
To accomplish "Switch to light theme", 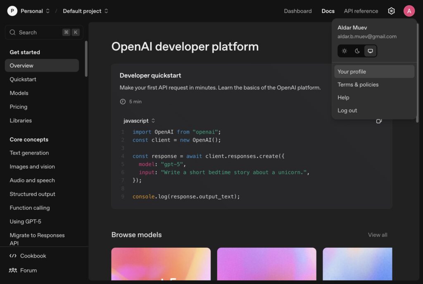I will click(x=344, y=51).
